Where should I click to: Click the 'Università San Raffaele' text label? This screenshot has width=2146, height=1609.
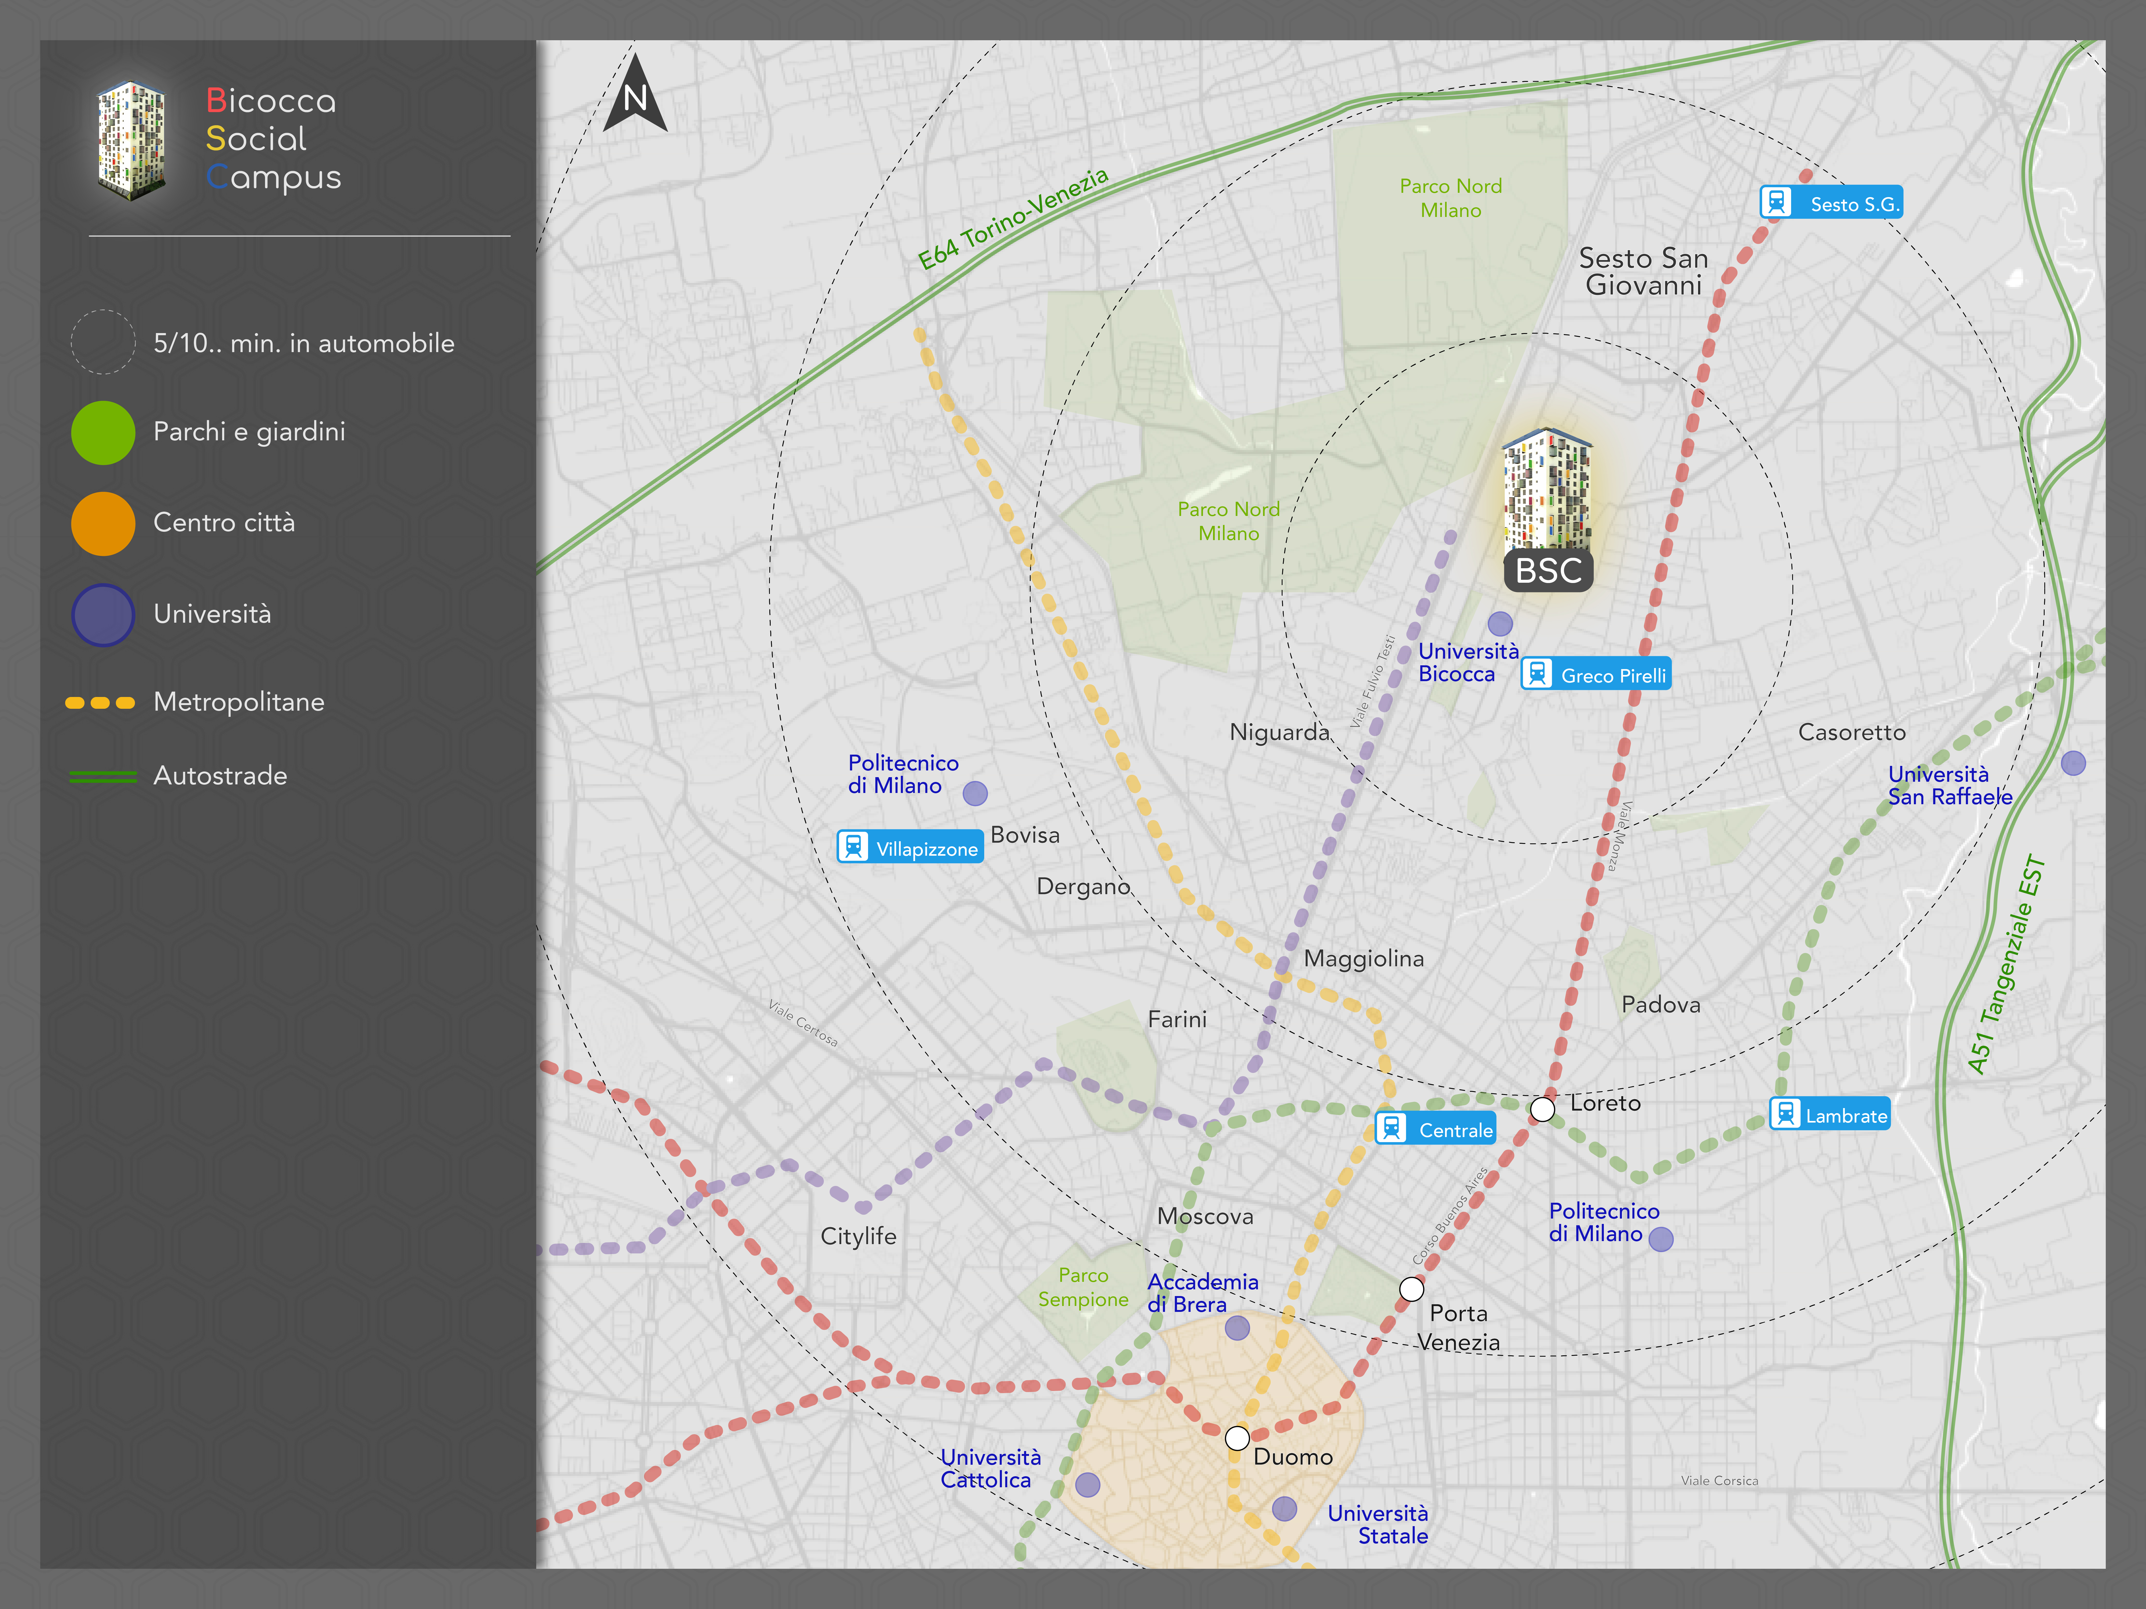(1950, 785)
